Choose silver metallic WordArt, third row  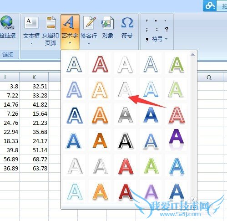coord(125,115)
